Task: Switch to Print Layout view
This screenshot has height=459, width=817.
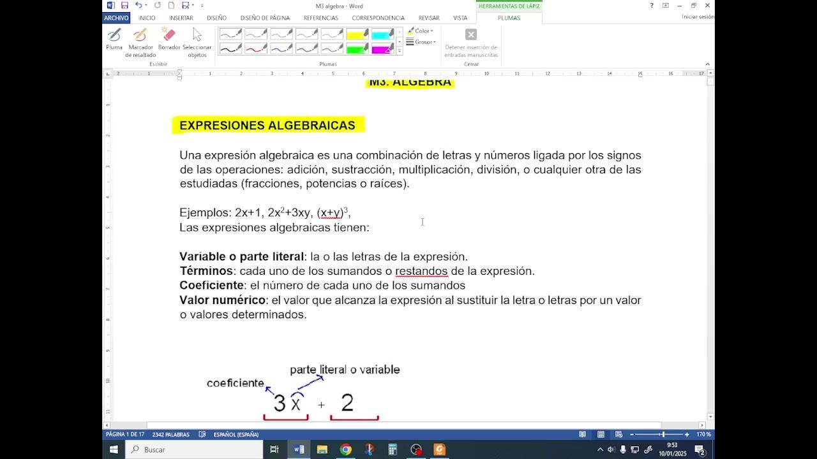Action: (601, 434)
